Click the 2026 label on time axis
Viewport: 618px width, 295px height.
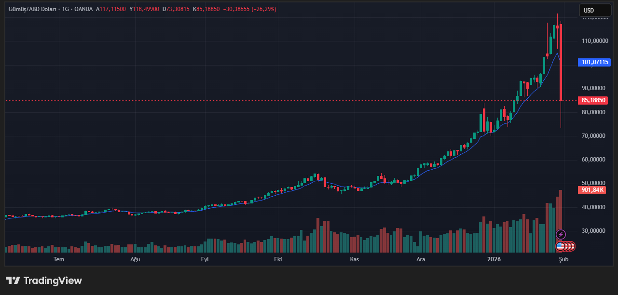(x=494, y=259)
